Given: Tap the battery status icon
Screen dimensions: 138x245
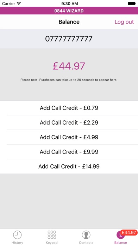Looking at the screenshot, I should pyautogui.click(x=132, y=3).
